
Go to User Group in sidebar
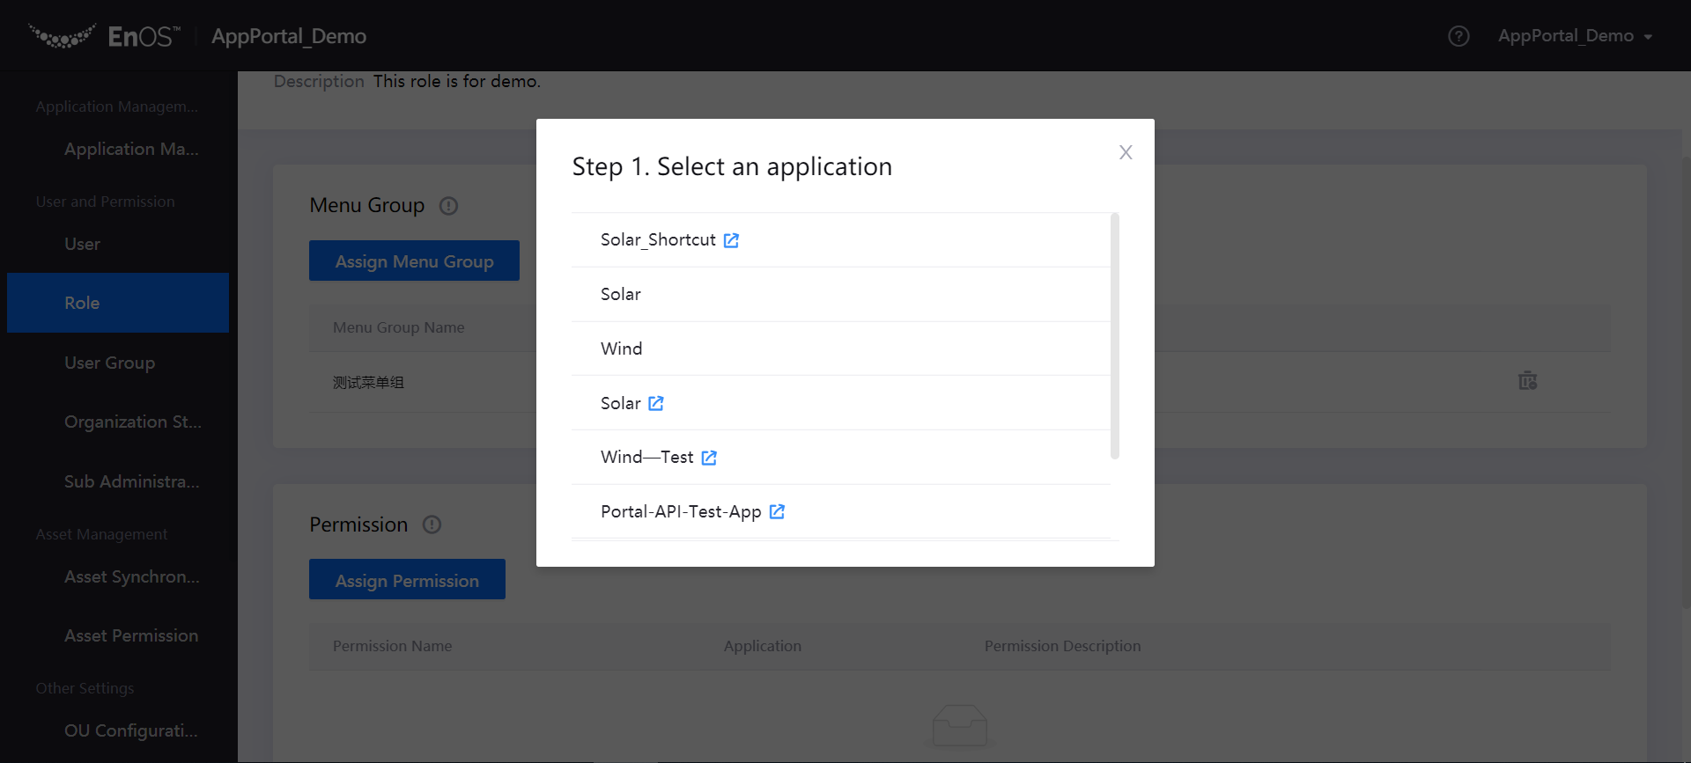pyautogui.click(x=109, y=363)
